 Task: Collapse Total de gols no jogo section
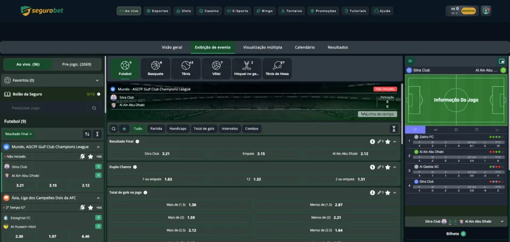(x=395, y=193)
